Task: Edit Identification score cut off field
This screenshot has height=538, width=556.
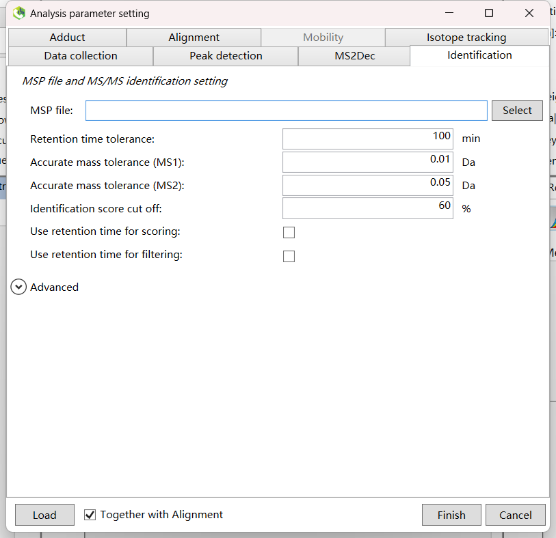Action: pos(368,208)
